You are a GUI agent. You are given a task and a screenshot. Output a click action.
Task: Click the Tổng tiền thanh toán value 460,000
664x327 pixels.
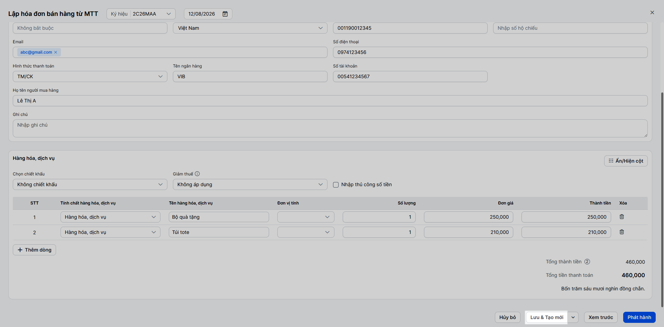coord(633,275)
